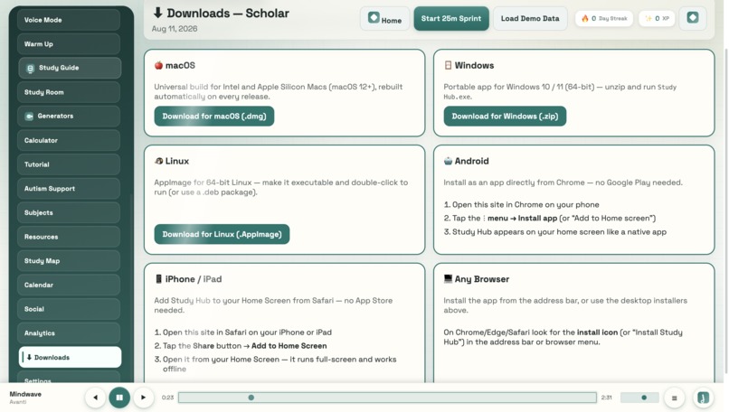The image size is (729, 412).
Task: Click the Windows card icon
Action: tap(448, 65)
